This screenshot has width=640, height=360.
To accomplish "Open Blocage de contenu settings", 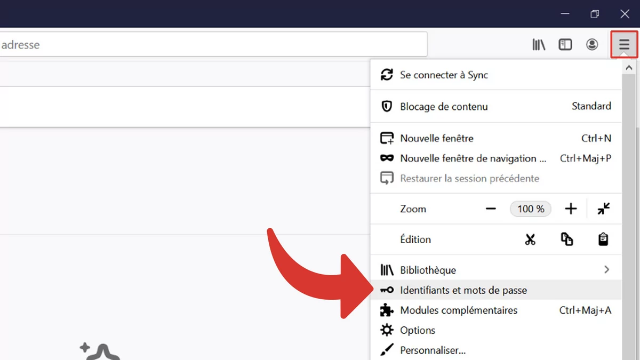I will point(444,107).
